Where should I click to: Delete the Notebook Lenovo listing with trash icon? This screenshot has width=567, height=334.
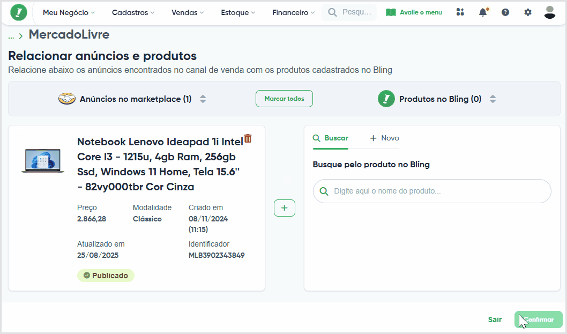click(x=248, y=138)
